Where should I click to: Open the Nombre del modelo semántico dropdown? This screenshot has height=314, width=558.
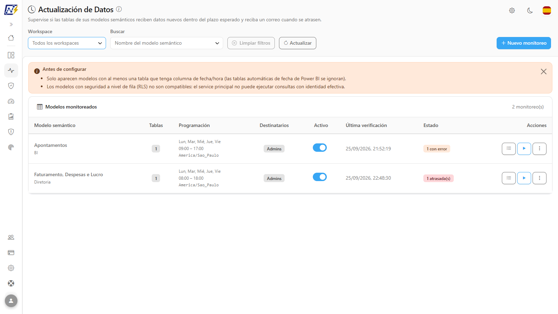[x=167, y=43]
